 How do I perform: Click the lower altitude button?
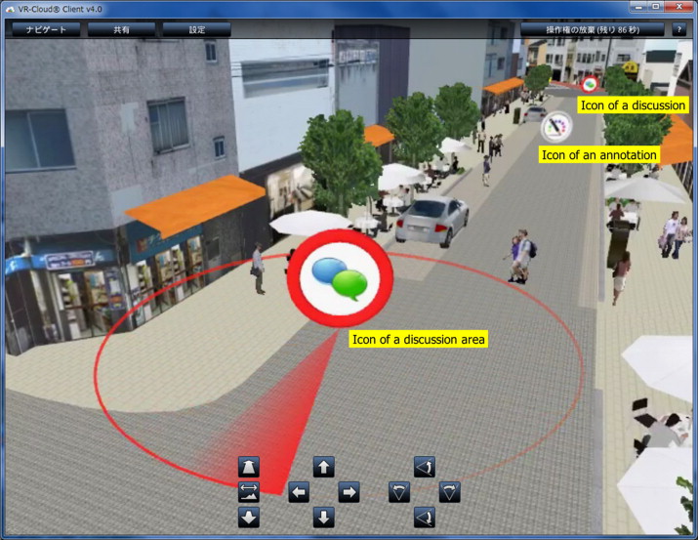249,518
